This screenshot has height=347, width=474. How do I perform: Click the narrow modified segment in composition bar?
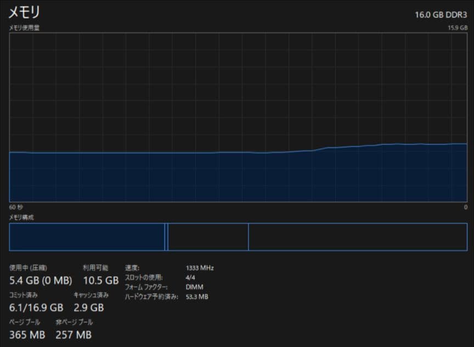click(x=166, y=237)
